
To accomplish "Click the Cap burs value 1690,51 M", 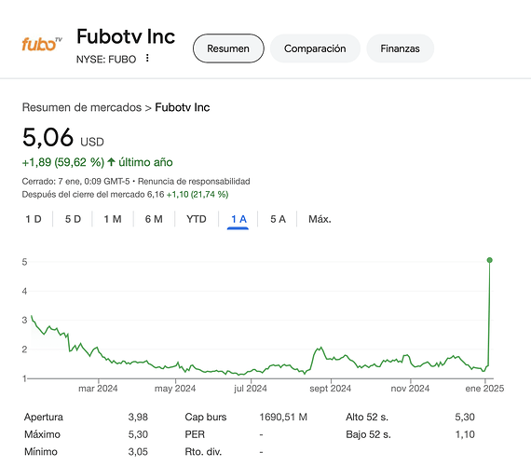I will point(283,418).
